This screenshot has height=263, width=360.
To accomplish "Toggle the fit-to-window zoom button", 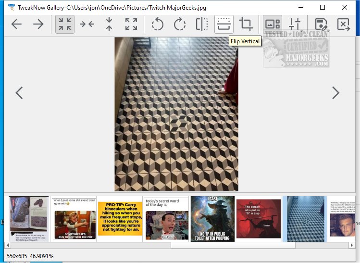I will pos(65,25).
